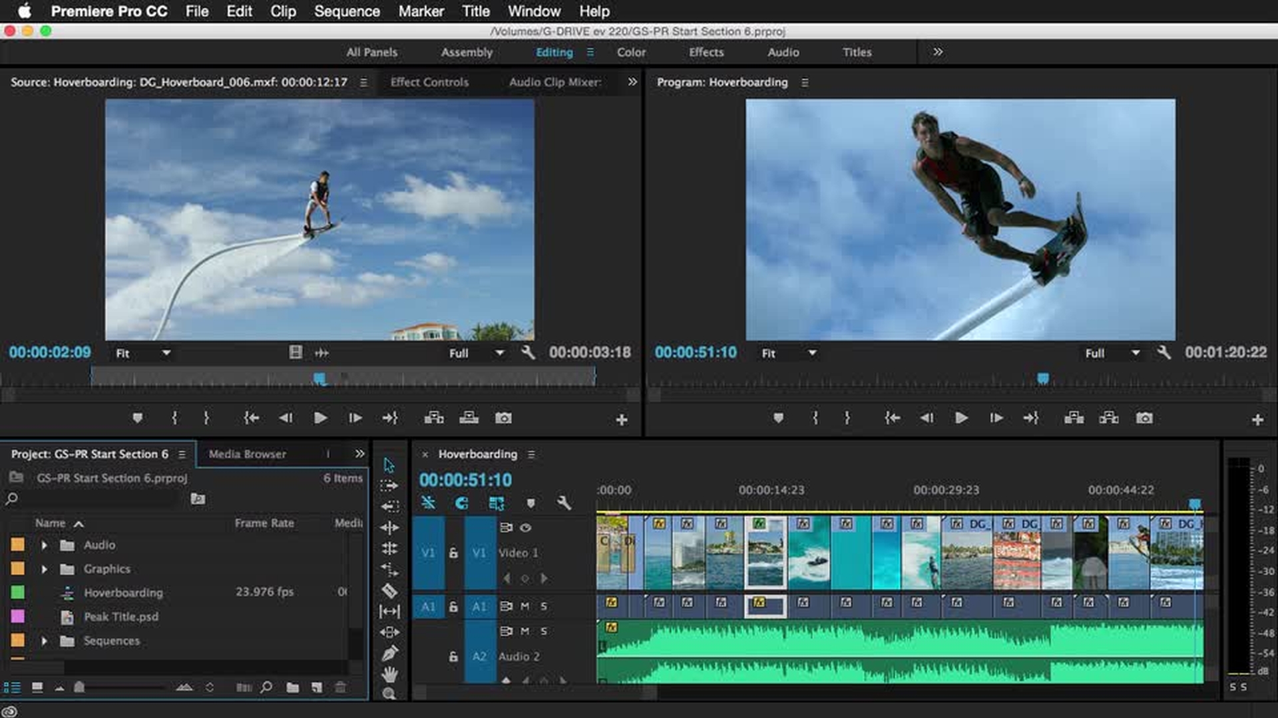Select the Track Select Forward tool
The height and width of the screenshot is (718, 1278).
(389, 486)
